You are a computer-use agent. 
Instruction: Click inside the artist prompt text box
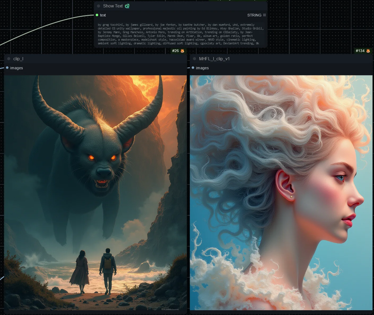pos(181,34)
